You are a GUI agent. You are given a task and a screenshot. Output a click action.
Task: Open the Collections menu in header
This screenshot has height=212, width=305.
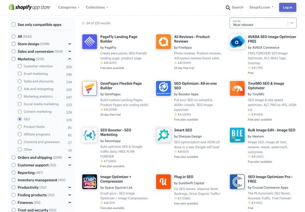pyautogui.click(x=97, y=7)
